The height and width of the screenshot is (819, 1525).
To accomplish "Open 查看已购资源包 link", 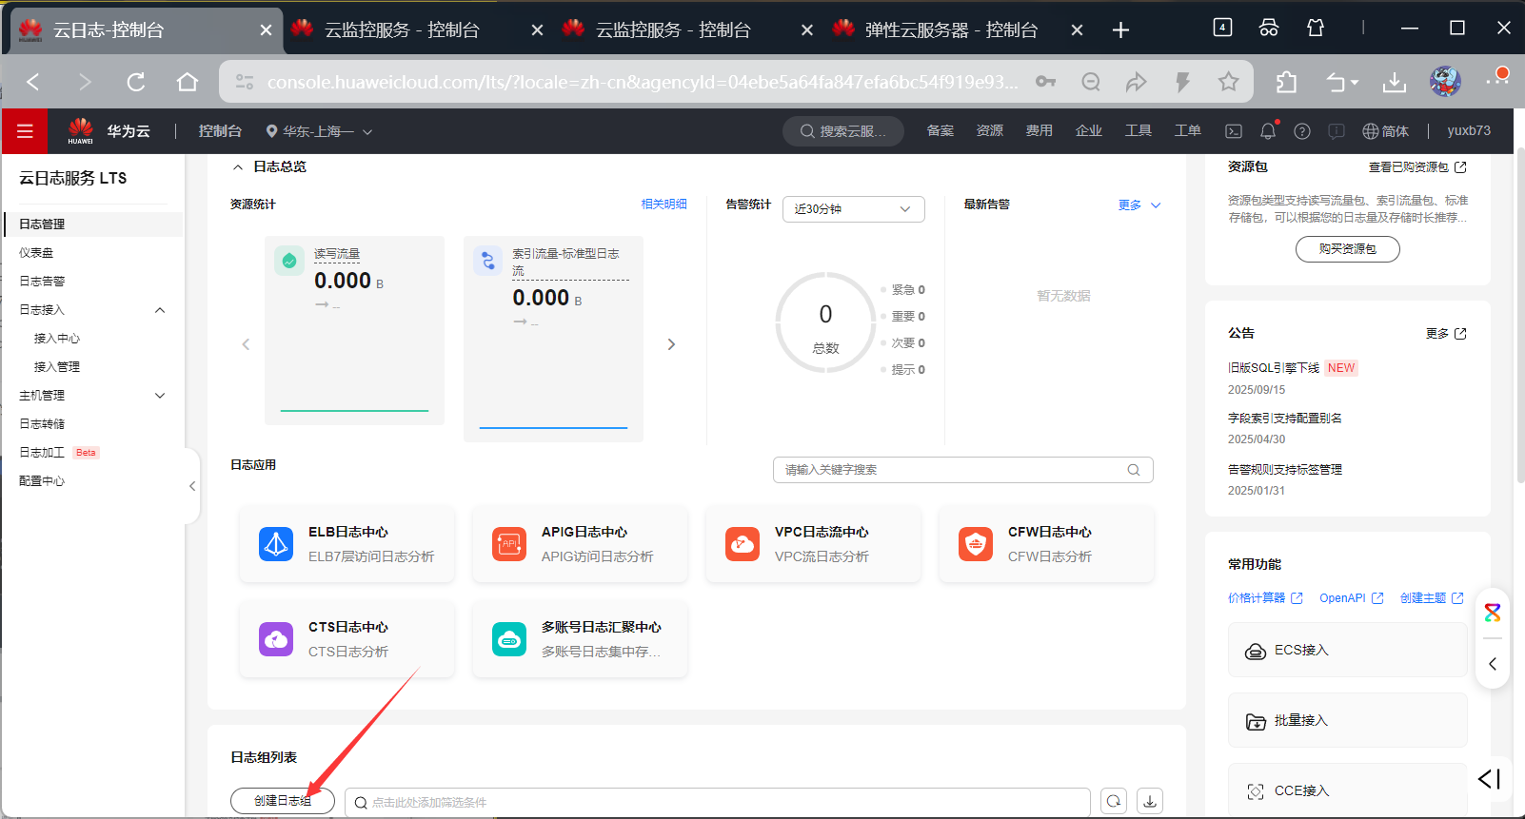I will coord(1417,167).
